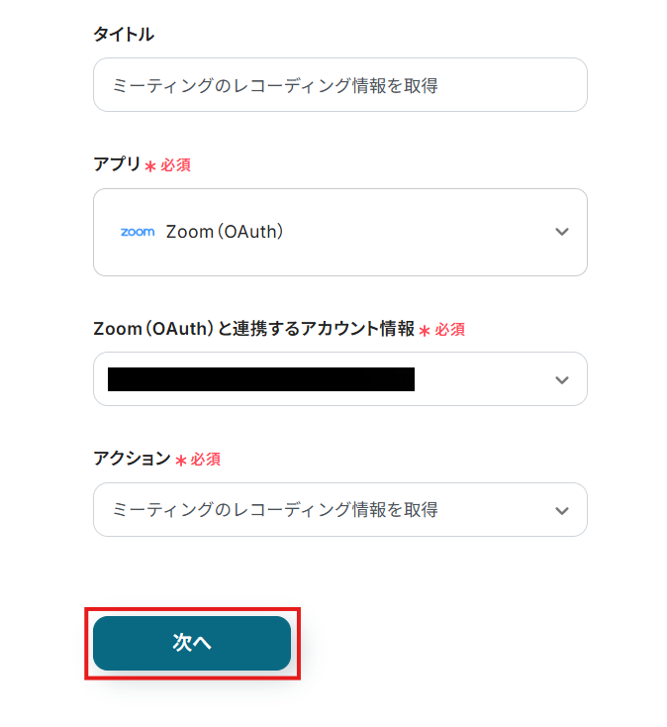Click the アプリ field label
The height and width of the screenshot is (727, 667).
[x=117, y=164]
